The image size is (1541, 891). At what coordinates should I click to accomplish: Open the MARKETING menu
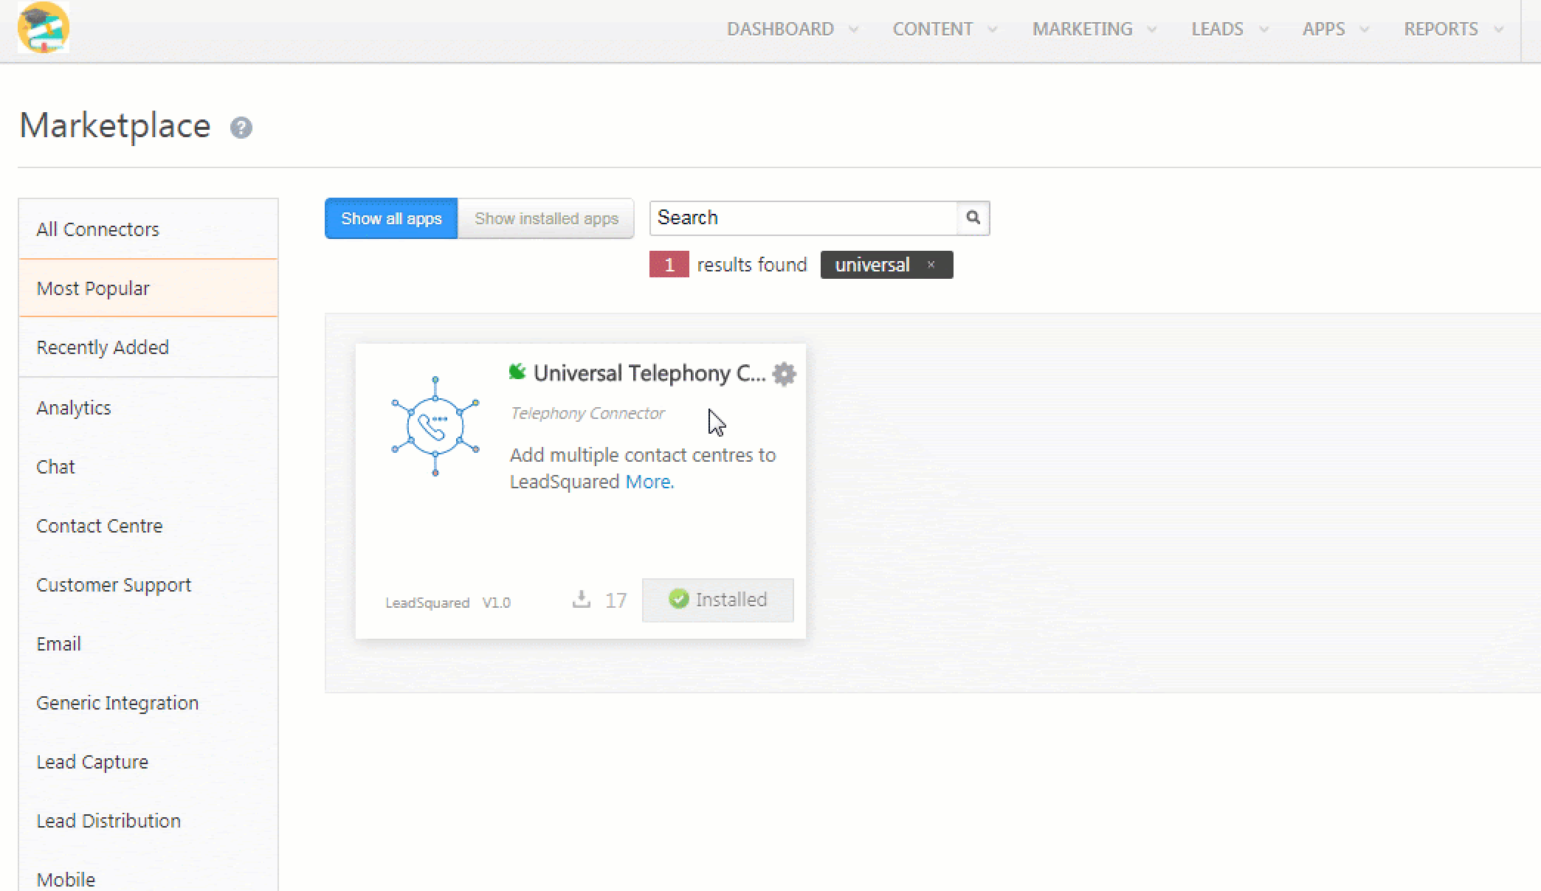pos(1082,30)
